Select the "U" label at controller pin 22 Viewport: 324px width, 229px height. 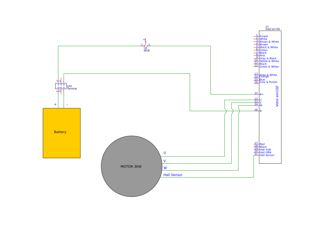pyautogui.click(x=261, y=100)
